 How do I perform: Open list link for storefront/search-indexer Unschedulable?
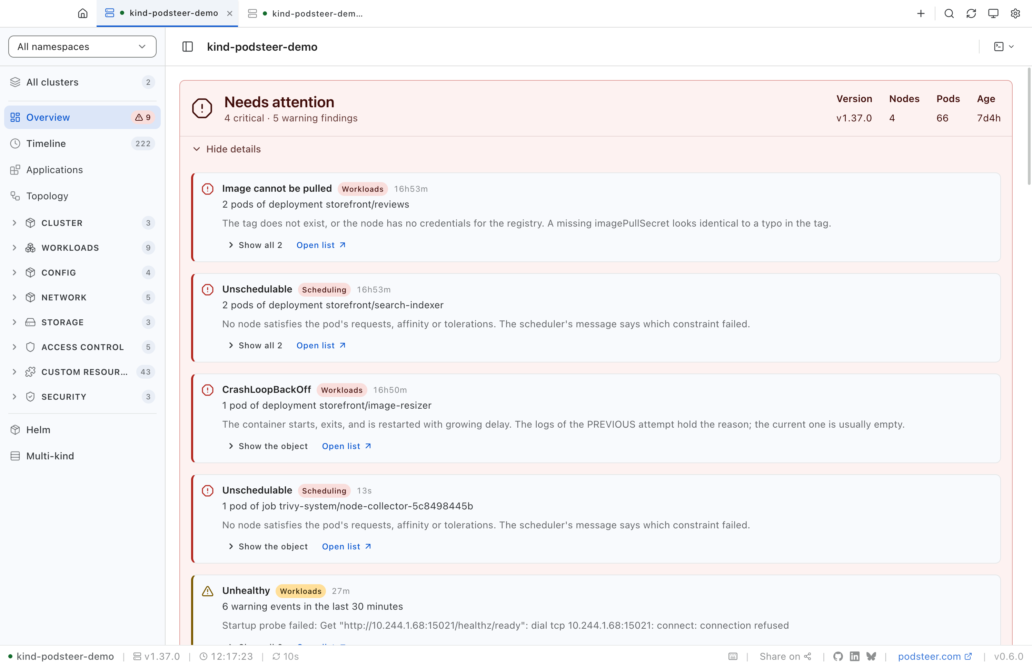321,346
